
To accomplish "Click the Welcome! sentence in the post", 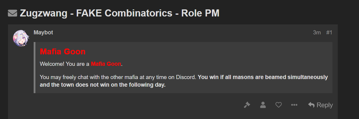I will pyautogui.click(x=81, y=64).
